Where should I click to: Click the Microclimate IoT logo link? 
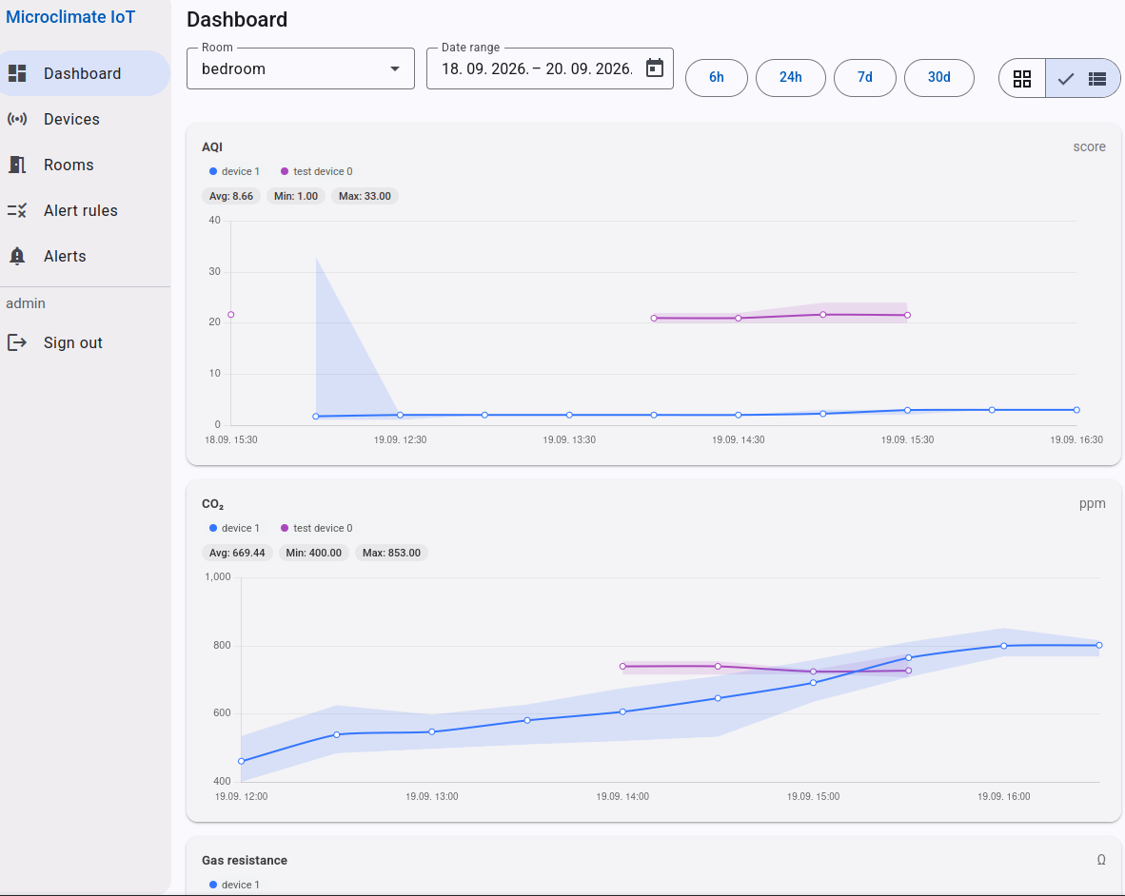coord(70,17)
